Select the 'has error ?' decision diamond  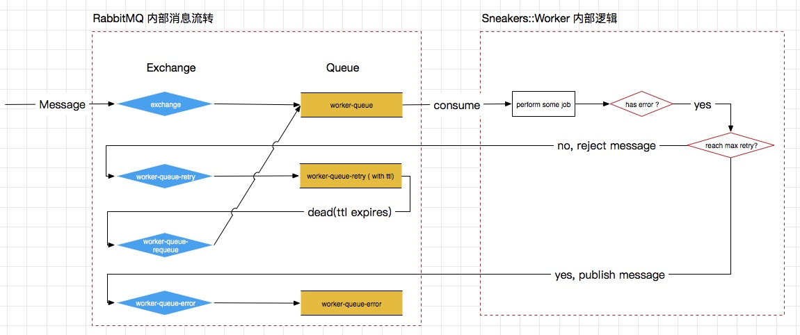tap(642, 104)
